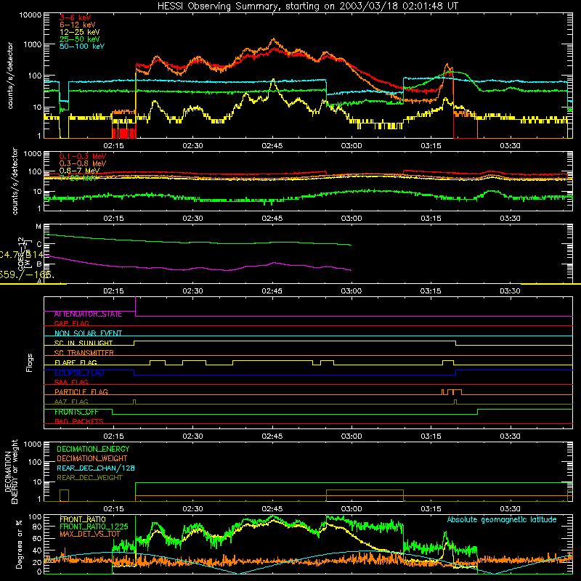581x581 pixels.
Task: Select the green 25-50 keV legend label
Action: tap(79, 39)
